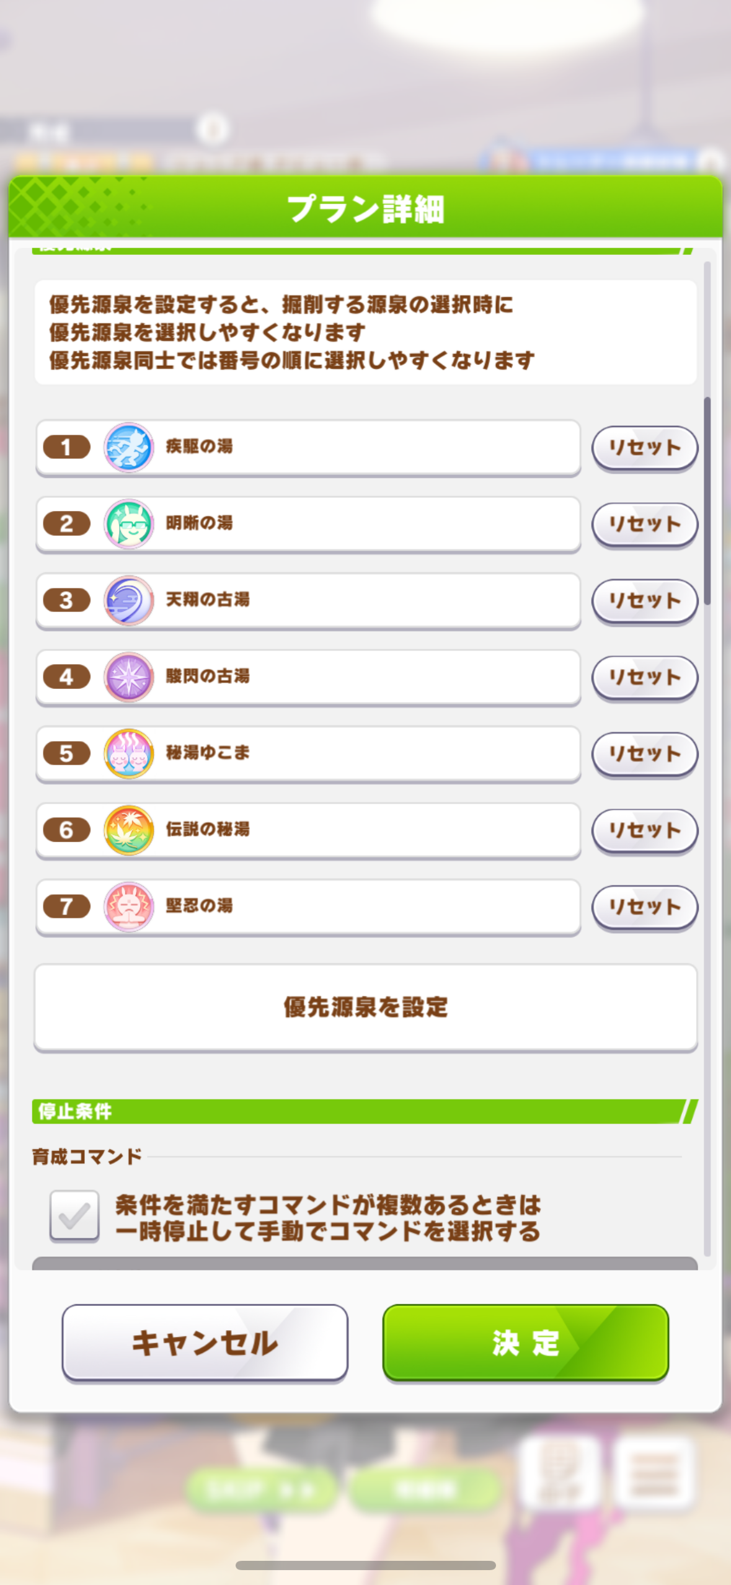
Task: Click the plan detail vertical scrollbar
Action: (707, 501)
